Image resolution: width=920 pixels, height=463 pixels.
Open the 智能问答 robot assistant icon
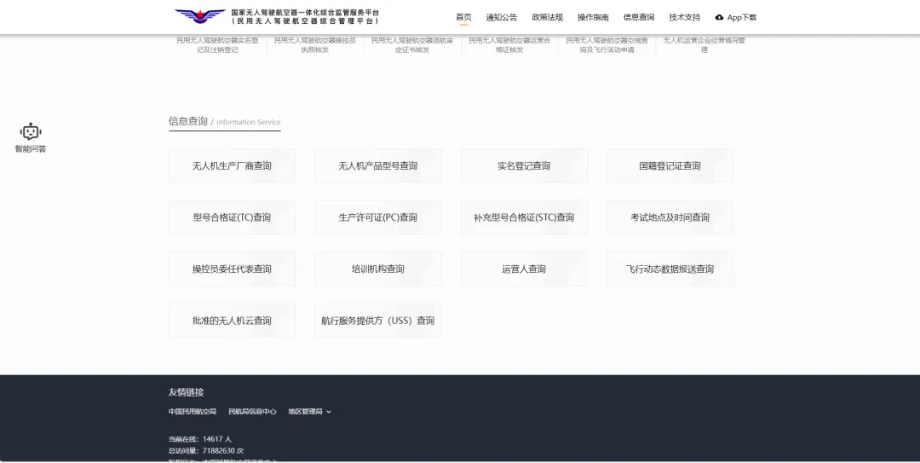[31, 131]
